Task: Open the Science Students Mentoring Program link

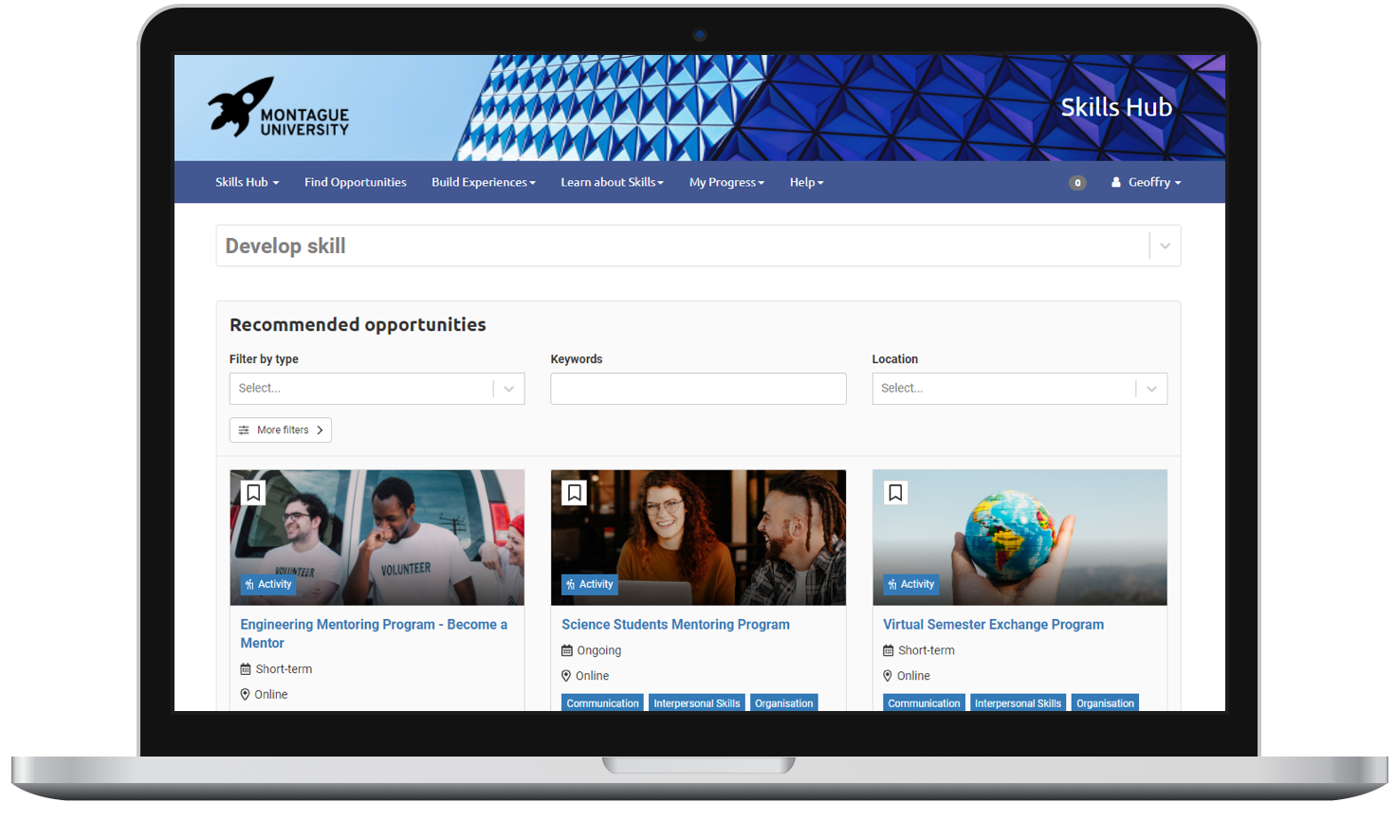Action: pos(675,625)
